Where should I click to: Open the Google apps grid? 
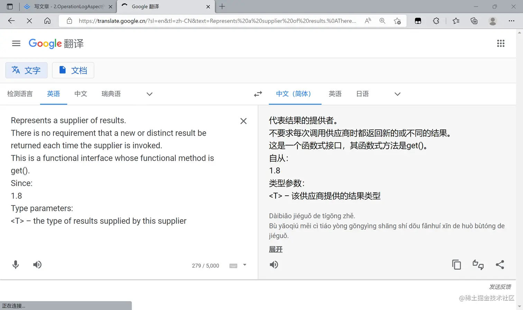coord(501,43)
